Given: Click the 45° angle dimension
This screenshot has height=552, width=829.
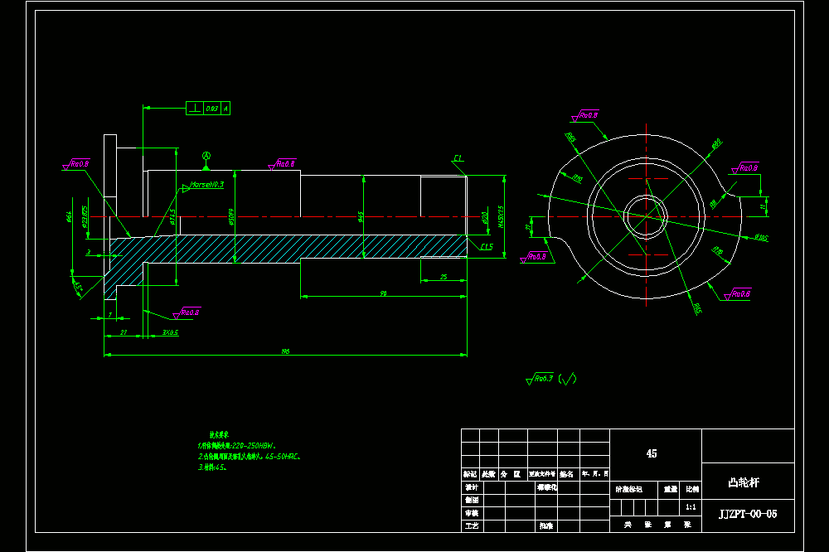Looking at the screenshot, I should [78, 287].
